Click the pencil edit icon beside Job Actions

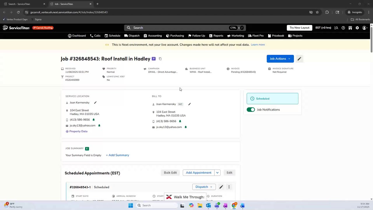(299, 59)
